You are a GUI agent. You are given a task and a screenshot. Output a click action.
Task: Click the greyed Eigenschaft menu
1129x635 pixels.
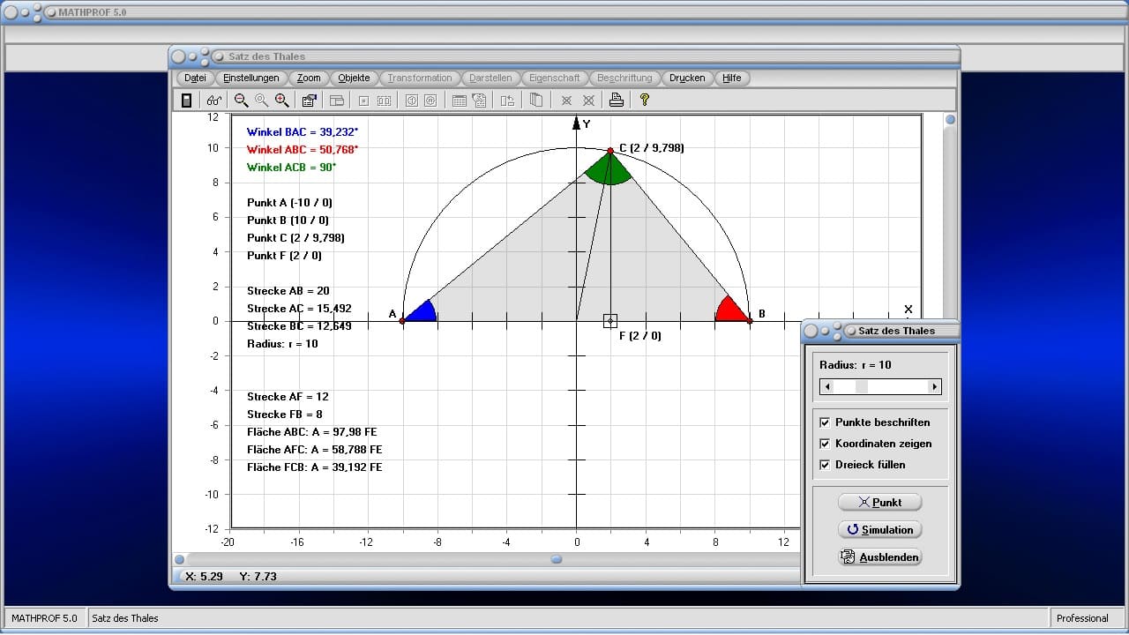point(555,78)
